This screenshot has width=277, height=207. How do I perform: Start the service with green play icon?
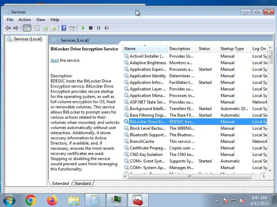(x=83, y=28)
